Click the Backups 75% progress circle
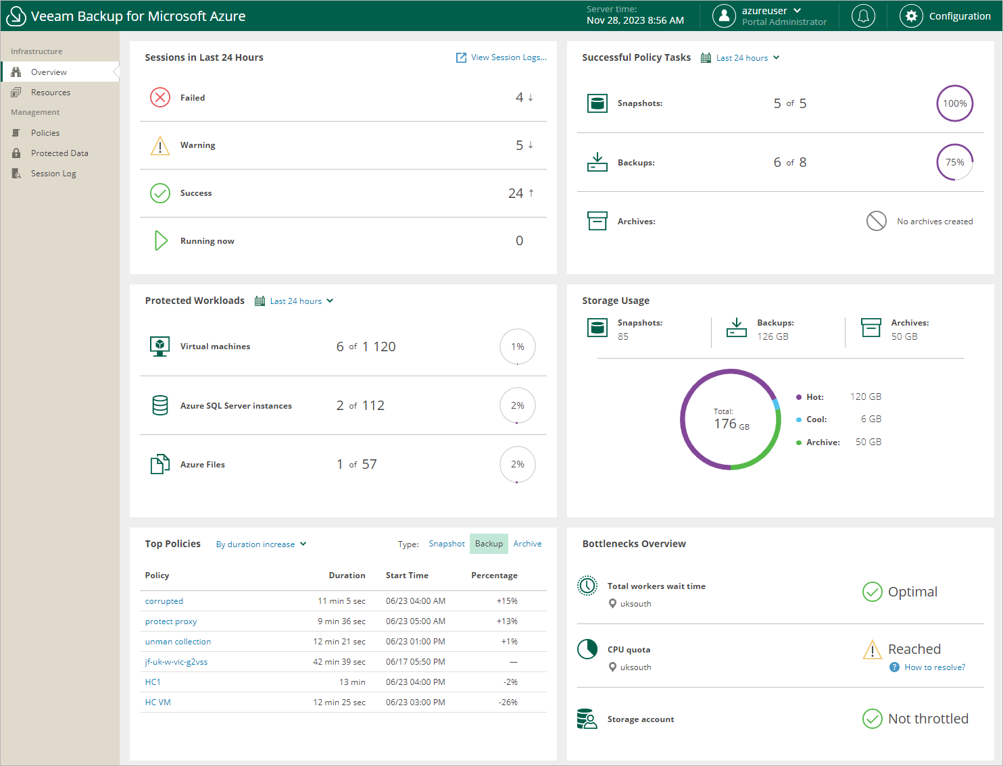 (955, 162)
